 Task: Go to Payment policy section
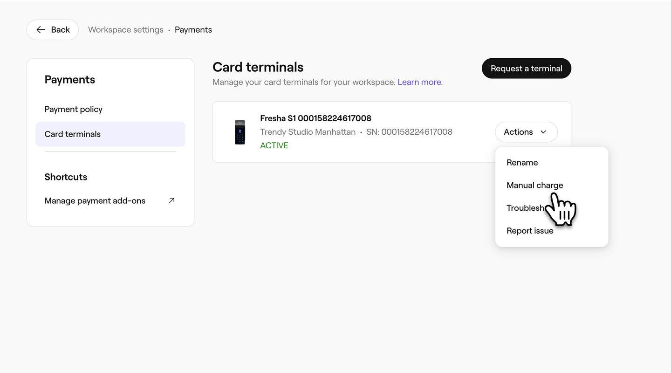click(x=73, y=109)
